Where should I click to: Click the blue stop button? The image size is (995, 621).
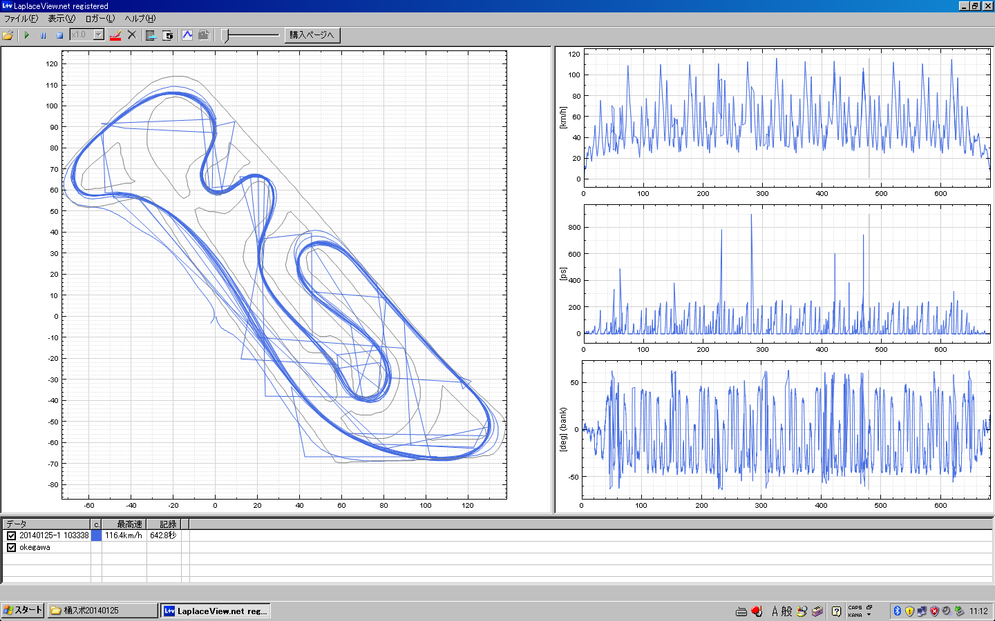59,35
